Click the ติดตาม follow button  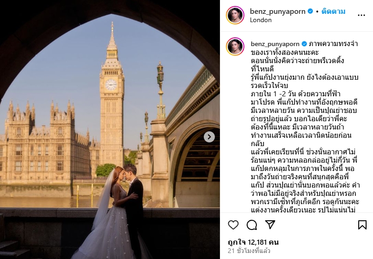333,12
